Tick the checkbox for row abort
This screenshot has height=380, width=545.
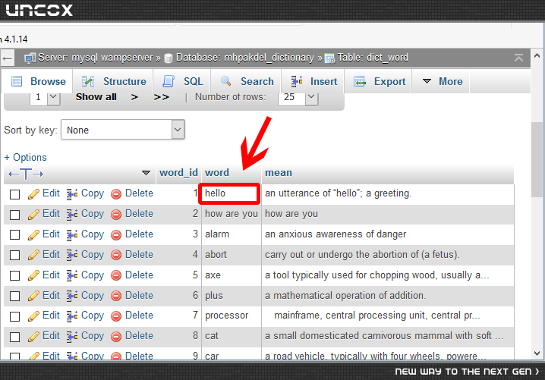click(x=14, y=256)
